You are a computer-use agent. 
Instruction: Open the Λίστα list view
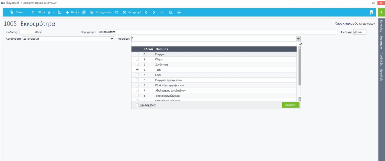coord(16,12)
